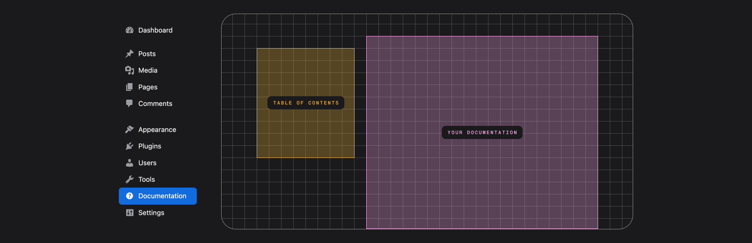Select the Documentation menu label
Viewport: 752px width, 243px height.
pyautogui.click(x=162, y=196)
